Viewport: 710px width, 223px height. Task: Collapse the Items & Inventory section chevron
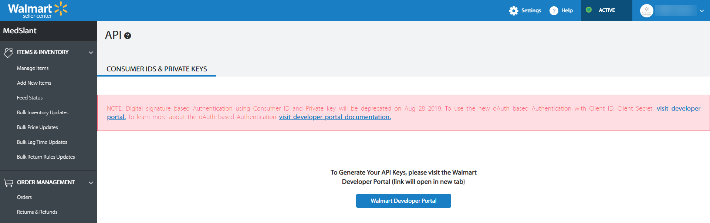point(91,53)
